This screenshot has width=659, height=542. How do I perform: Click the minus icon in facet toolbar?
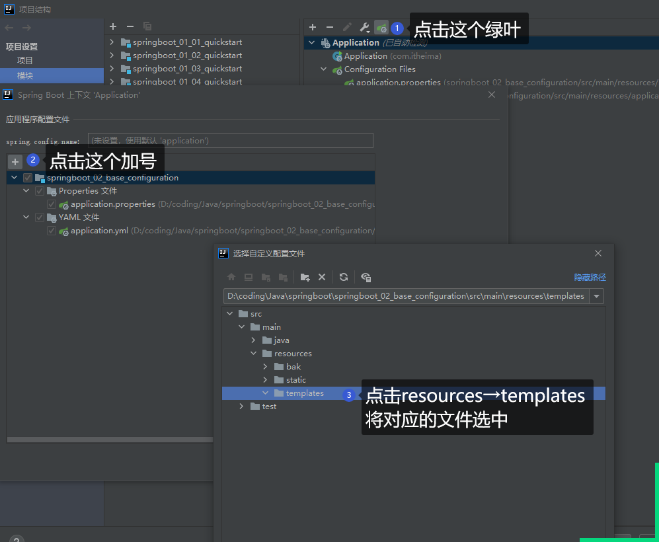pyautogui.click(x=330, y=27)
